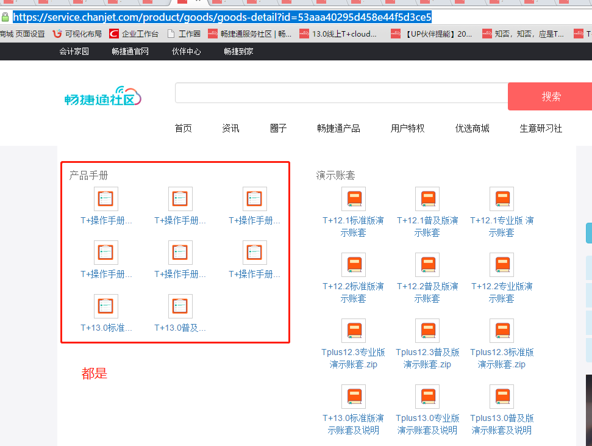The image size is (592, 446).
Task: Download Tplus12.3专业版演示账套.zip via its text link
Action: pyautogui.click(x=354, y=358)
